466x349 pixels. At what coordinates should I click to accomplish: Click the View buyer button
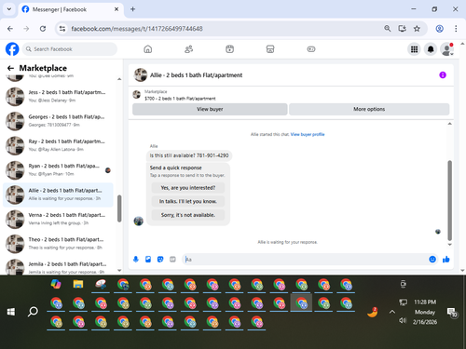point(210,109)
